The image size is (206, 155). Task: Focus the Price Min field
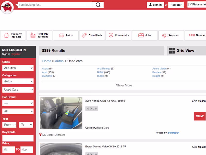coord(8,150)
